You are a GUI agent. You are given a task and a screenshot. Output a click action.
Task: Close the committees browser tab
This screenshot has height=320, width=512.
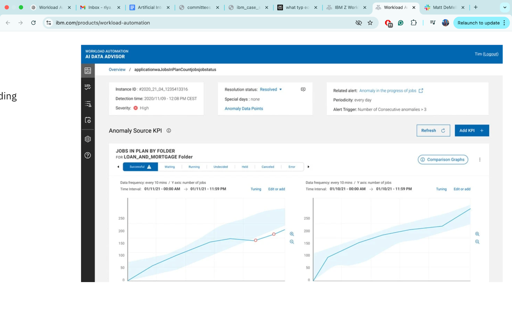(x=218, y=7)
